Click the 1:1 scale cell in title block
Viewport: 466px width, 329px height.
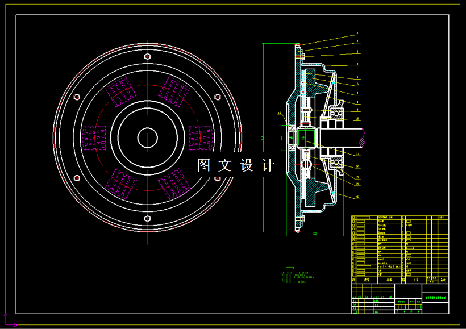point(418,305)
